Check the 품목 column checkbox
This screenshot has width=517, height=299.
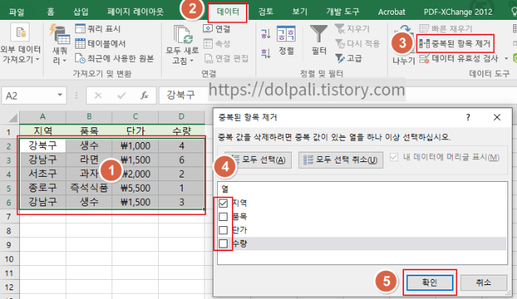point(223,217)
